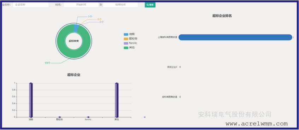
Task: Click the 油烟 bar in bar chart
Action: pos(31,100)
